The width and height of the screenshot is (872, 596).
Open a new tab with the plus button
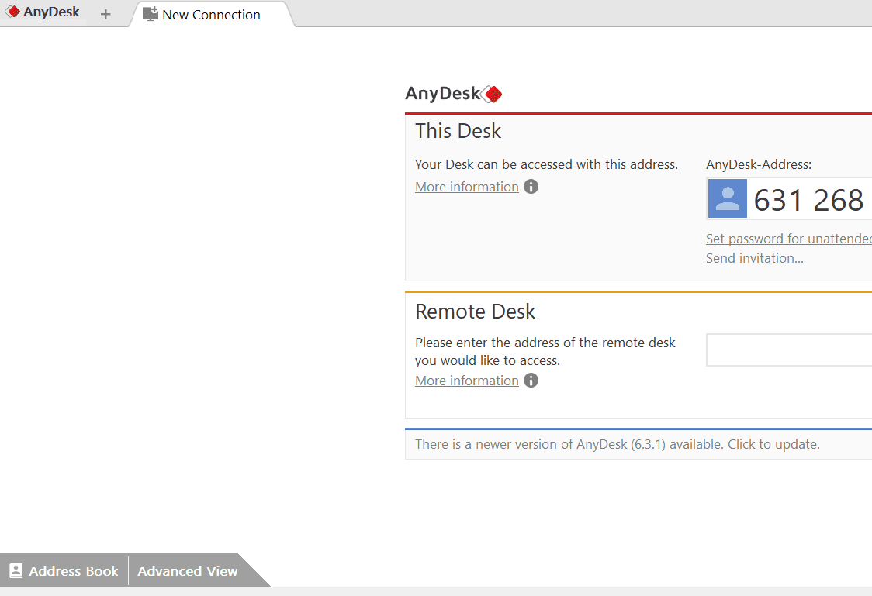pos(106,14)
